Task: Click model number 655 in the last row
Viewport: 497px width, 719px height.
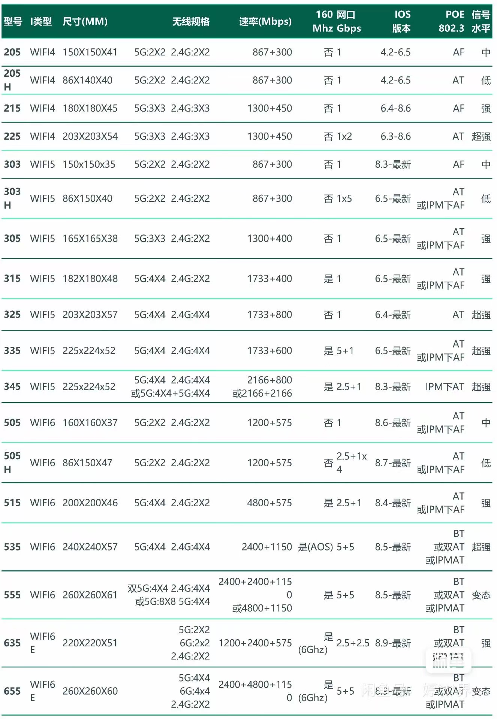Action: [x=12, y=691]
